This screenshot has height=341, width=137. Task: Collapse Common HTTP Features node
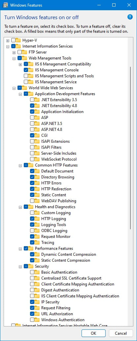pos(20,165)
